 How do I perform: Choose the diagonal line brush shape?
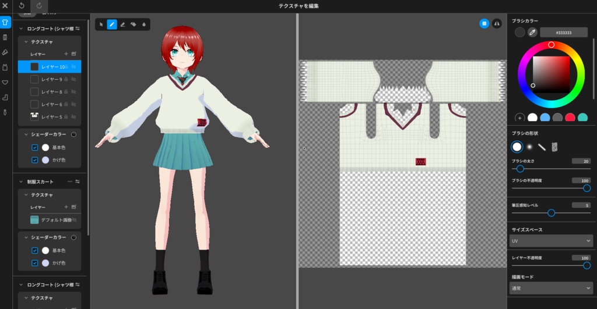[542, 147]
